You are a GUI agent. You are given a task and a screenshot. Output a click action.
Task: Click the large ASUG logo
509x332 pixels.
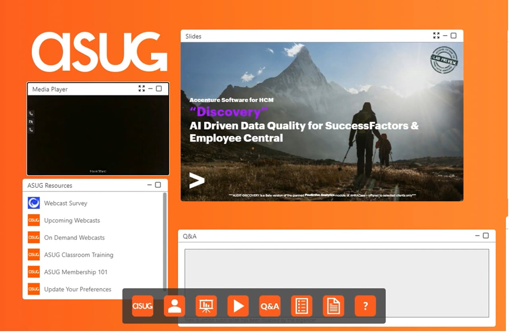pyautogui.click(x=99, y=52)
